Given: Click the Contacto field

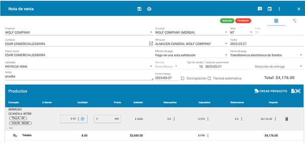Looking at the screenshot, I should point(77,44).
